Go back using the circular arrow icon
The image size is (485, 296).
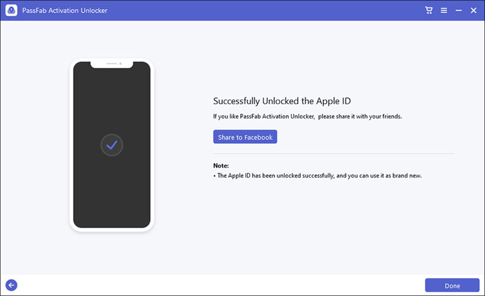[x=11, y=285]
